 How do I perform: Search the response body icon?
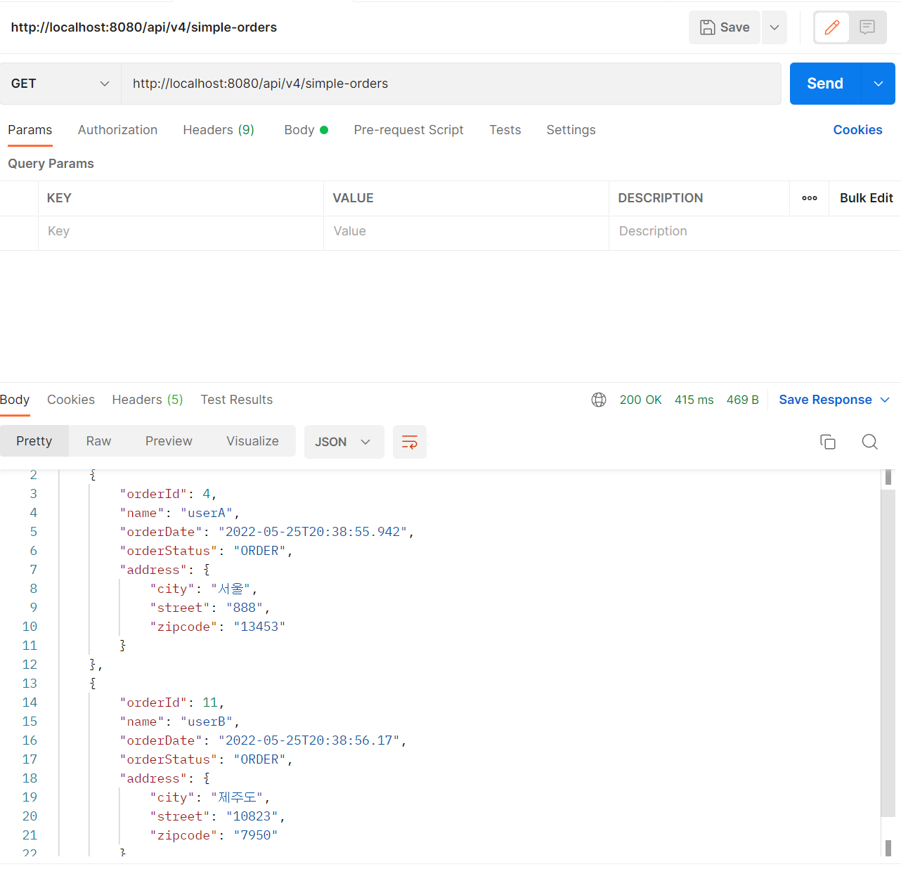pos(870,442)
